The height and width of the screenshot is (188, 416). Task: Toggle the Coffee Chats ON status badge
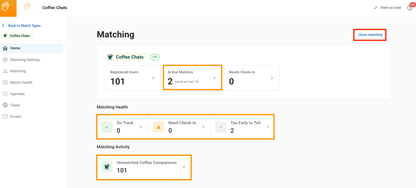point(155,57)
